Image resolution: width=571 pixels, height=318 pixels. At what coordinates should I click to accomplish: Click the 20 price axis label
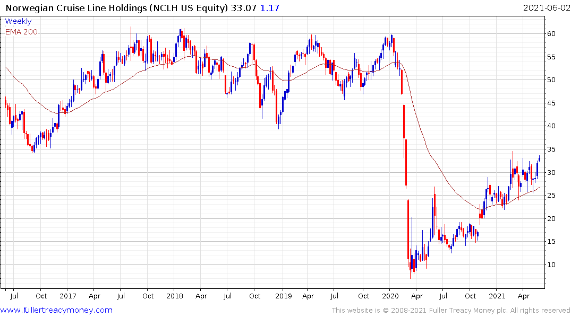point(551,219)
